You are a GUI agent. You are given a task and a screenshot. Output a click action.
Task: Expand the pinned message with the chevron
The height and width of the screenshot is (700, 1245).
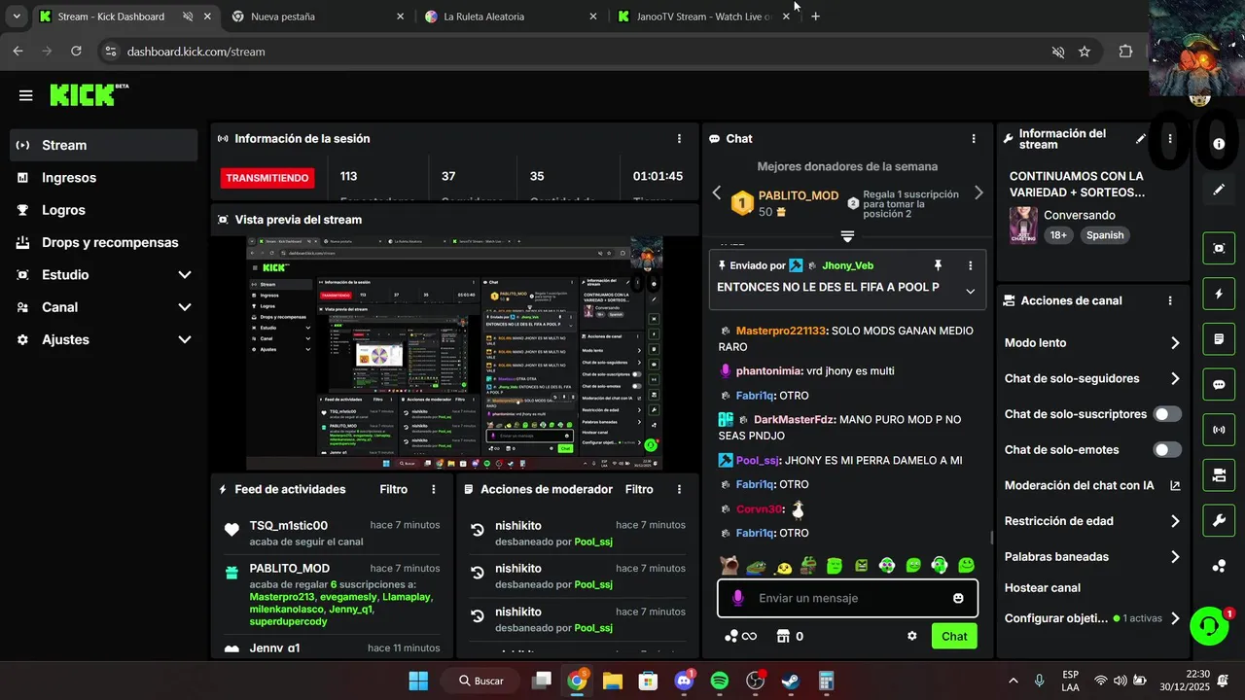click(970, 291)
